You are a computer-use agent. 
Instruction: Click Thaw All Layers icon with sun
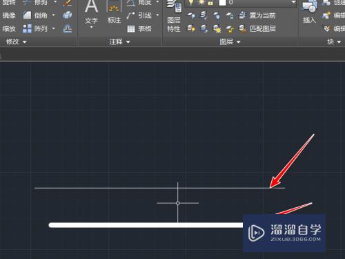tap(217, 29)
